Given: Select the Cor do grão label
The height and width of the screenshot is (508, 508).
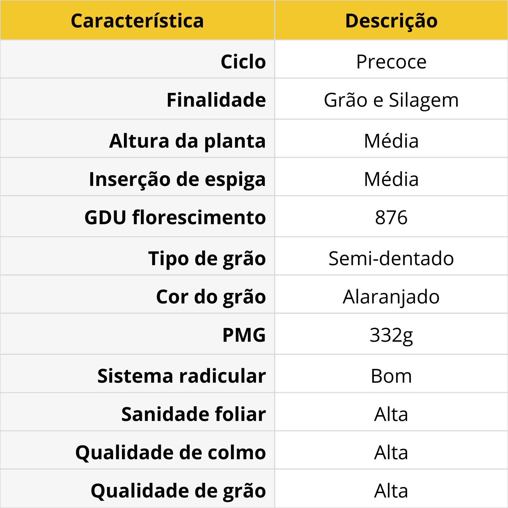Looking at the screenshot, I should 211,297.
